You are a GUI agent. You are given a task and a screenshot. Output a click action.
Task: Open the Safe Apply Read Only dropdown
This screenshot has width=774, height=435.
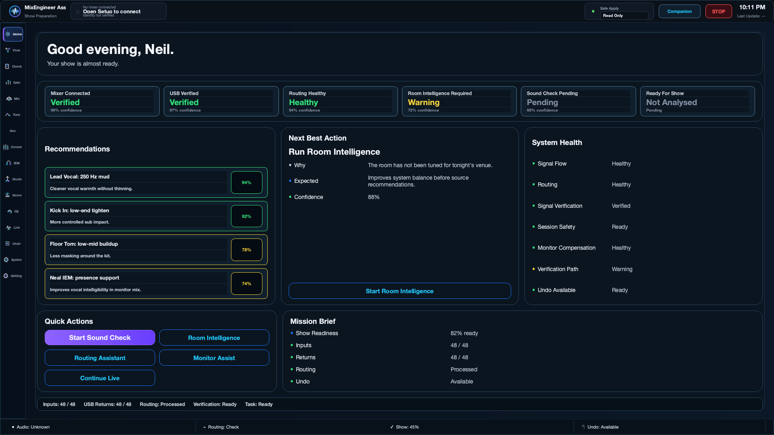[x=624, y=16]
